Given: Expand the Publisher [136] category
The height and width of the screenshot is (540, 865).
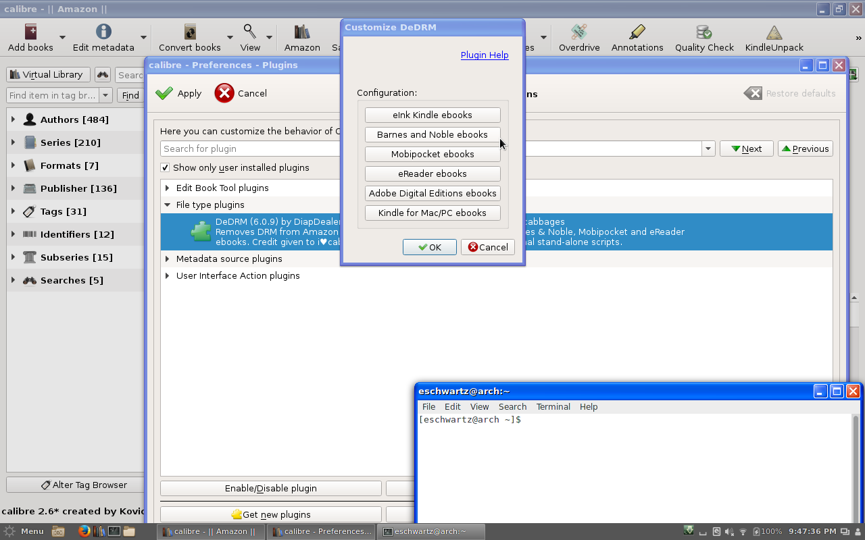Looking at the screenshot, I should (x=13, y=188).
